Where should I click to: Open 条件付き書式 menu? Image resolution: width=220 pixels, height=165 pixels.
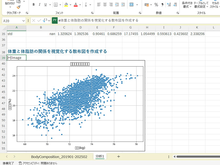pos(187,5)
